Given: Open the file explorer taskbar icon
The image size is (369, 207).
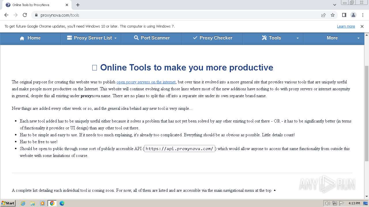Looking at the screenshot, I should (33, 203).
